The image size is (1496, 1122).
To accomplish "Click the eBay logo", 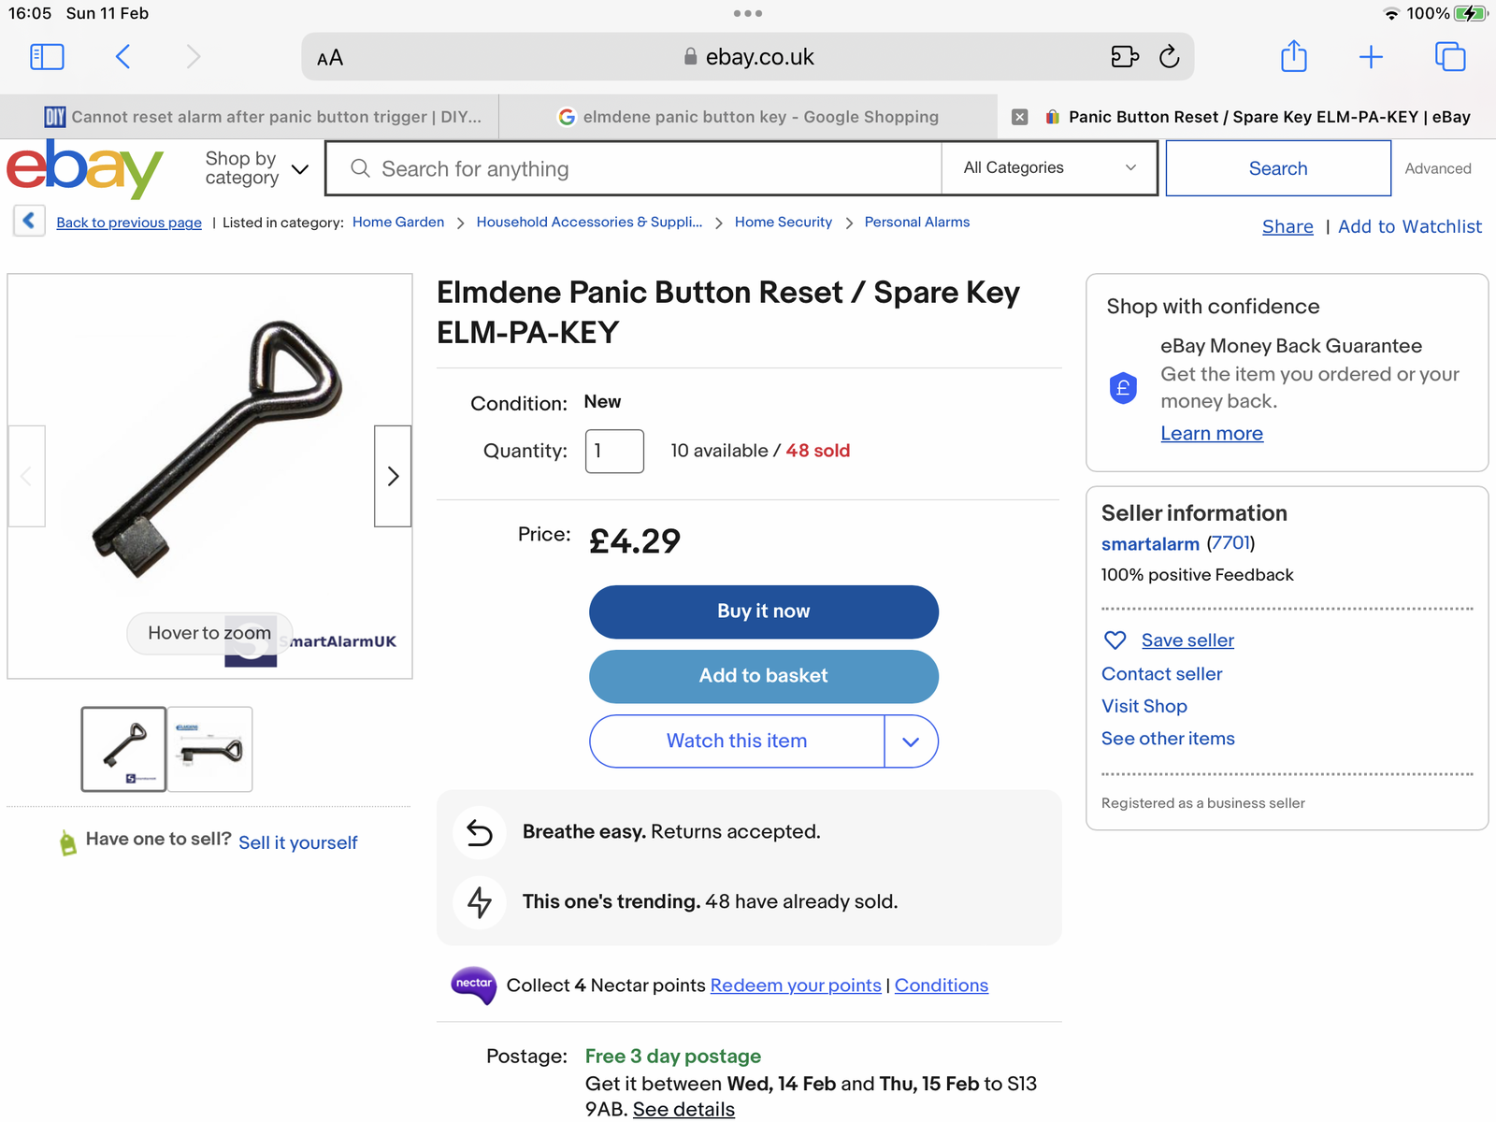I will pos(85,169).
